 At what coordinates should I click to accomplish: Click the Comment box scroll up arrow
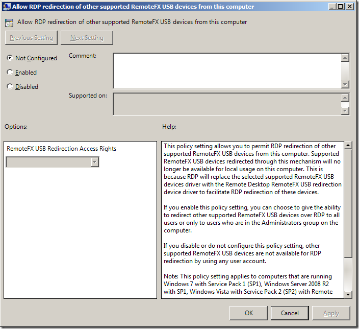point(345,58)
